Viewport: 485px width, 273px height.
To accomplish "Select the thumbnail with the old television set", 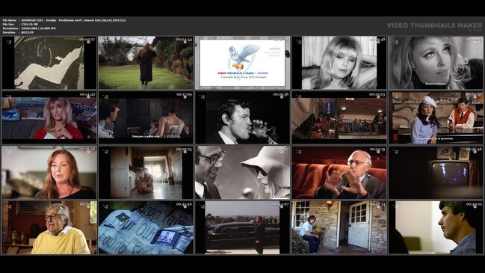I will (x=436, y=173).
